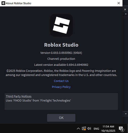Open the Privacy Policy link

click(x=61, y=87)
